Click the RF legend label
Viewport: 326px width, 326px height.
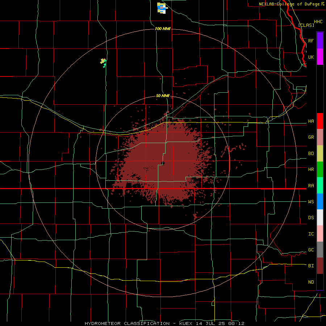[311, 41]
